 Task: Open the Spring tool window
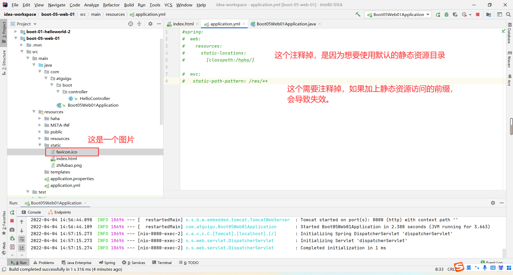click(x=107, y=263)
